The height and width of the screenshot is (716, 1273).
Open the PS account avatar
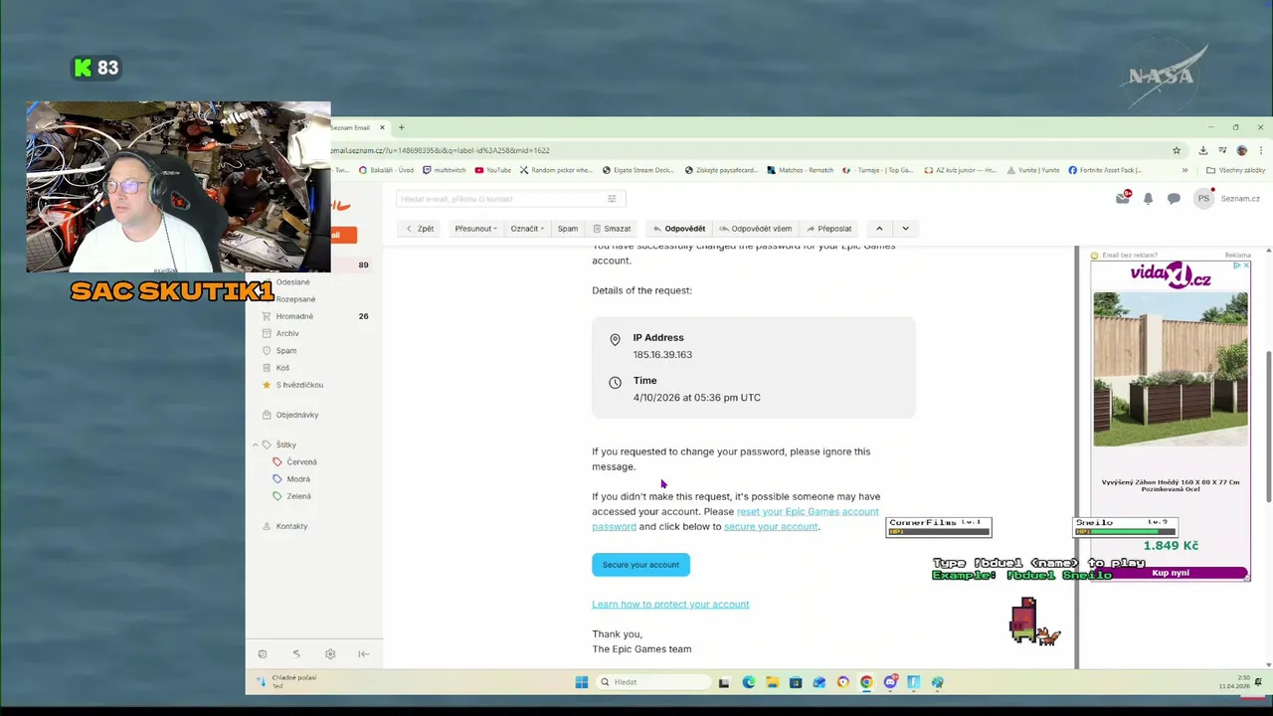pyautogui.click(x=1203, y=199)
